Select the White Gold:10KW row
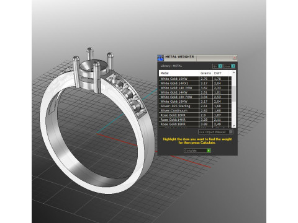 coord(195,79)
